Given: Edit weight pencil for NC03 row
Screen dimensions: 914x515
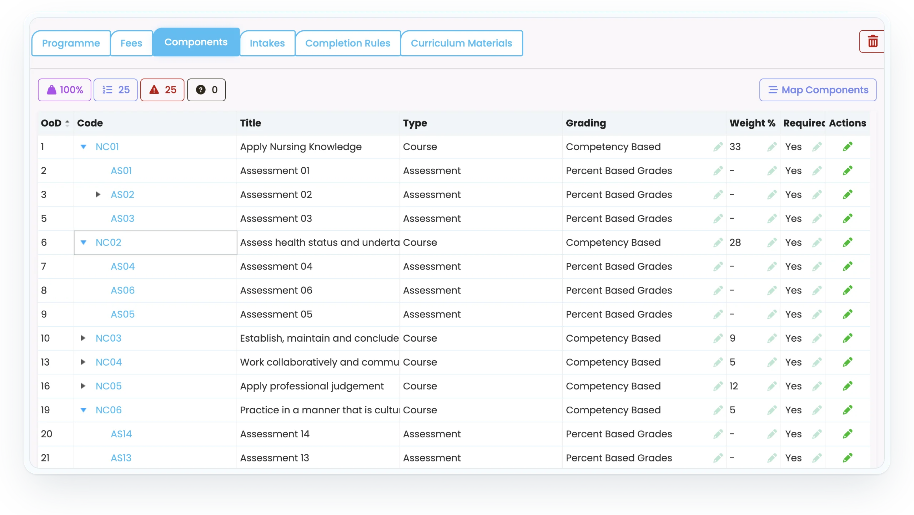Looking at the screenshot, I should [x=772, y=338].
